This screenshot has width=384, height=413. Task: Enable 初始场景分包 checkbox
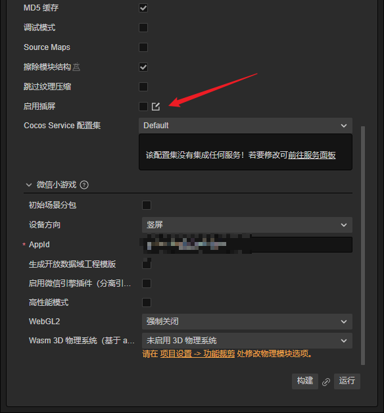click(147, 205)
